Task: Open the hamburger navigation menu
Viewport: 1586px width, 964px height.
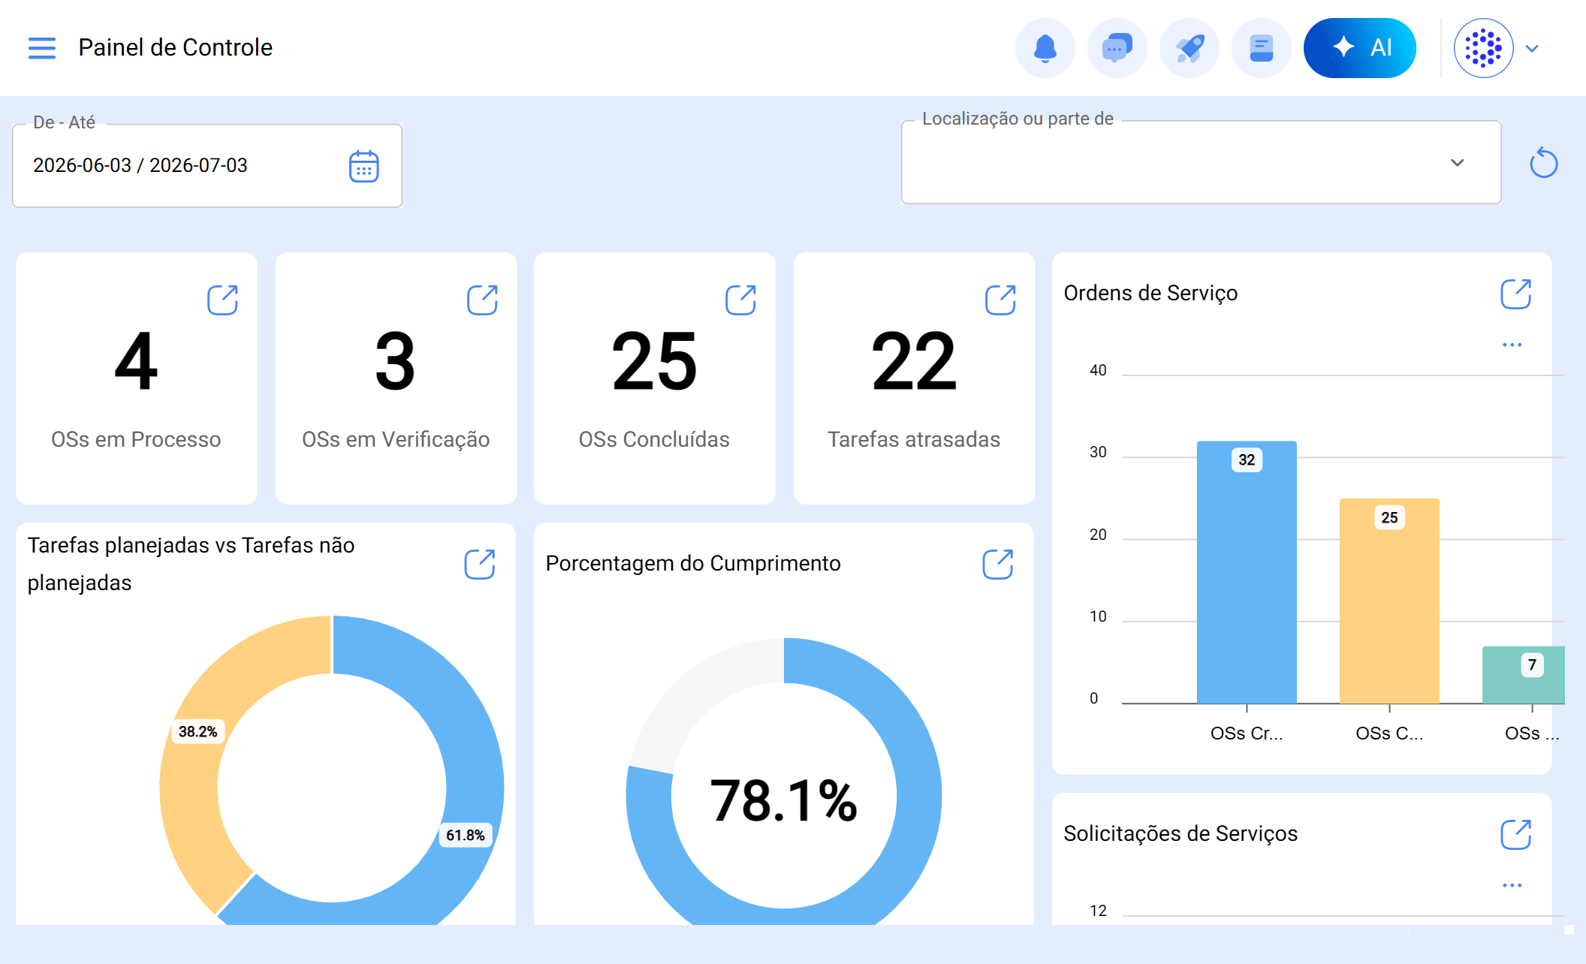Action: pos(42,48)
